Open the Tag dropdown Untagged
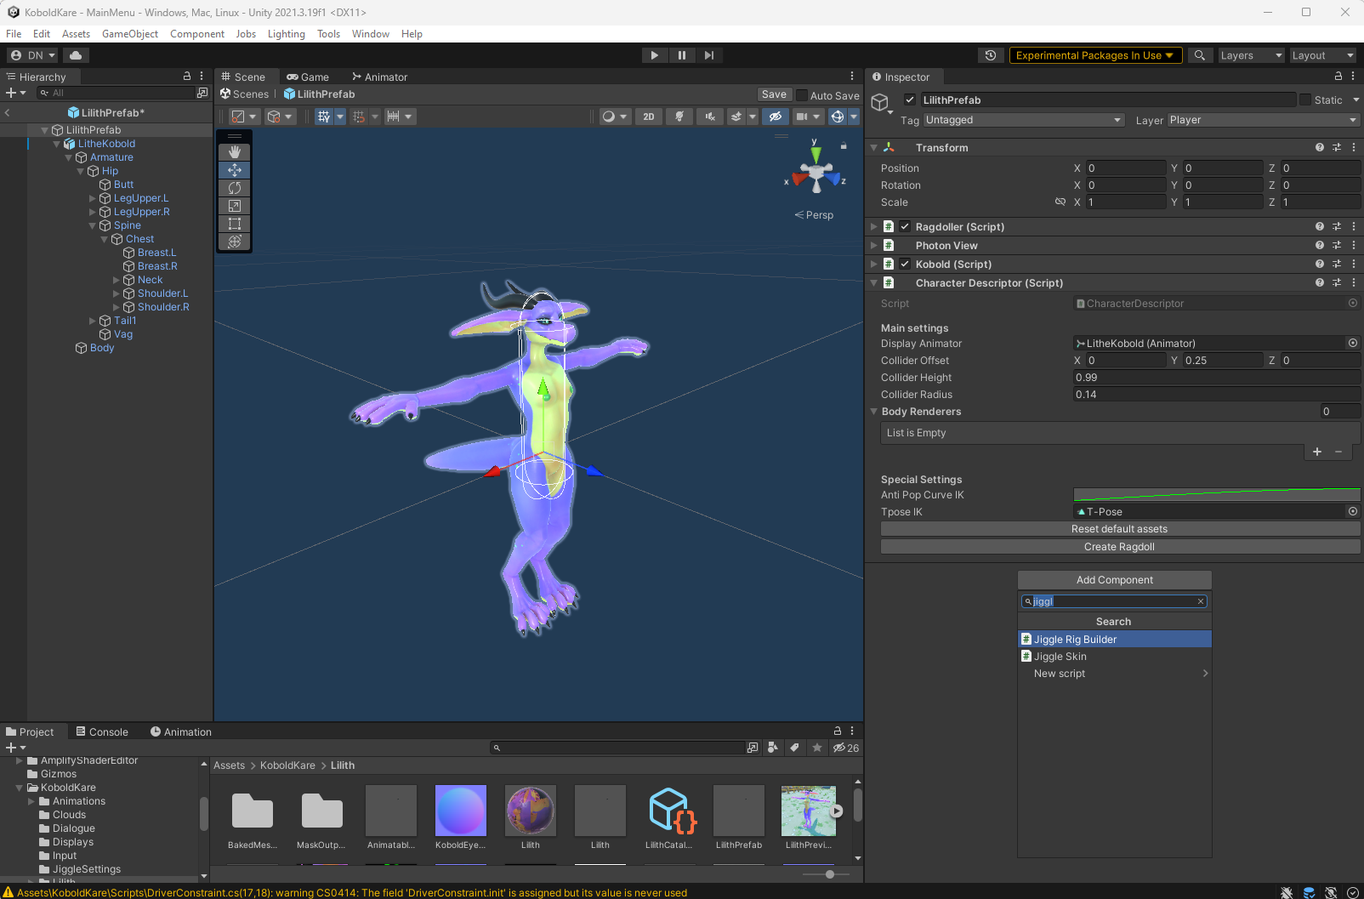Image resolution: width=1364 pixels, height=899 pixels. [1024, 121]
